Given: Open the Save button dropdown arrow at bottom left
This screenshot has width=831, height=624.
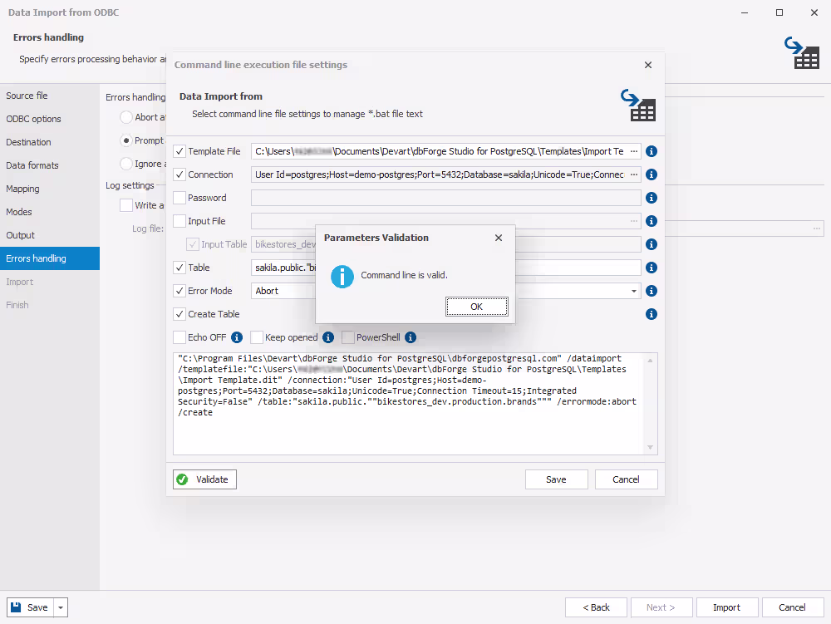Looking at the screenshot, I should 61,607.
